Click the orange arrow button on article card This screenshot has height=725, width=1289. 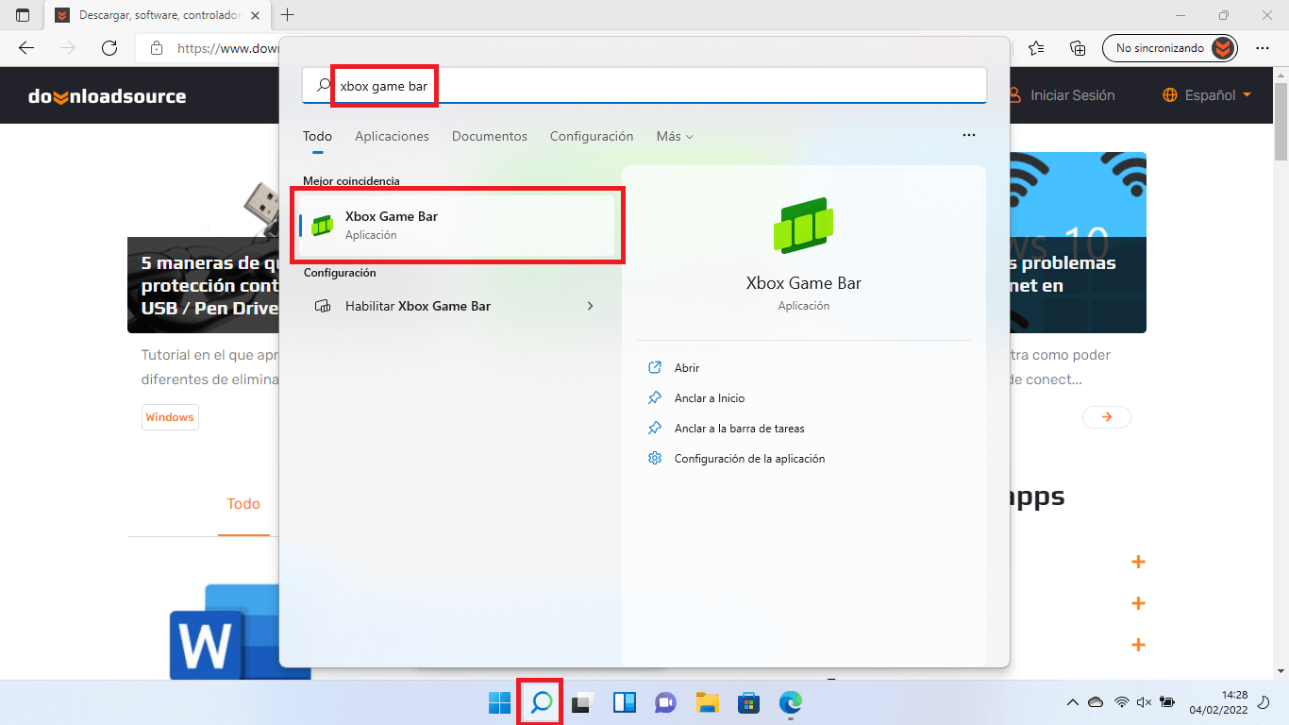tap(1106, 417)
